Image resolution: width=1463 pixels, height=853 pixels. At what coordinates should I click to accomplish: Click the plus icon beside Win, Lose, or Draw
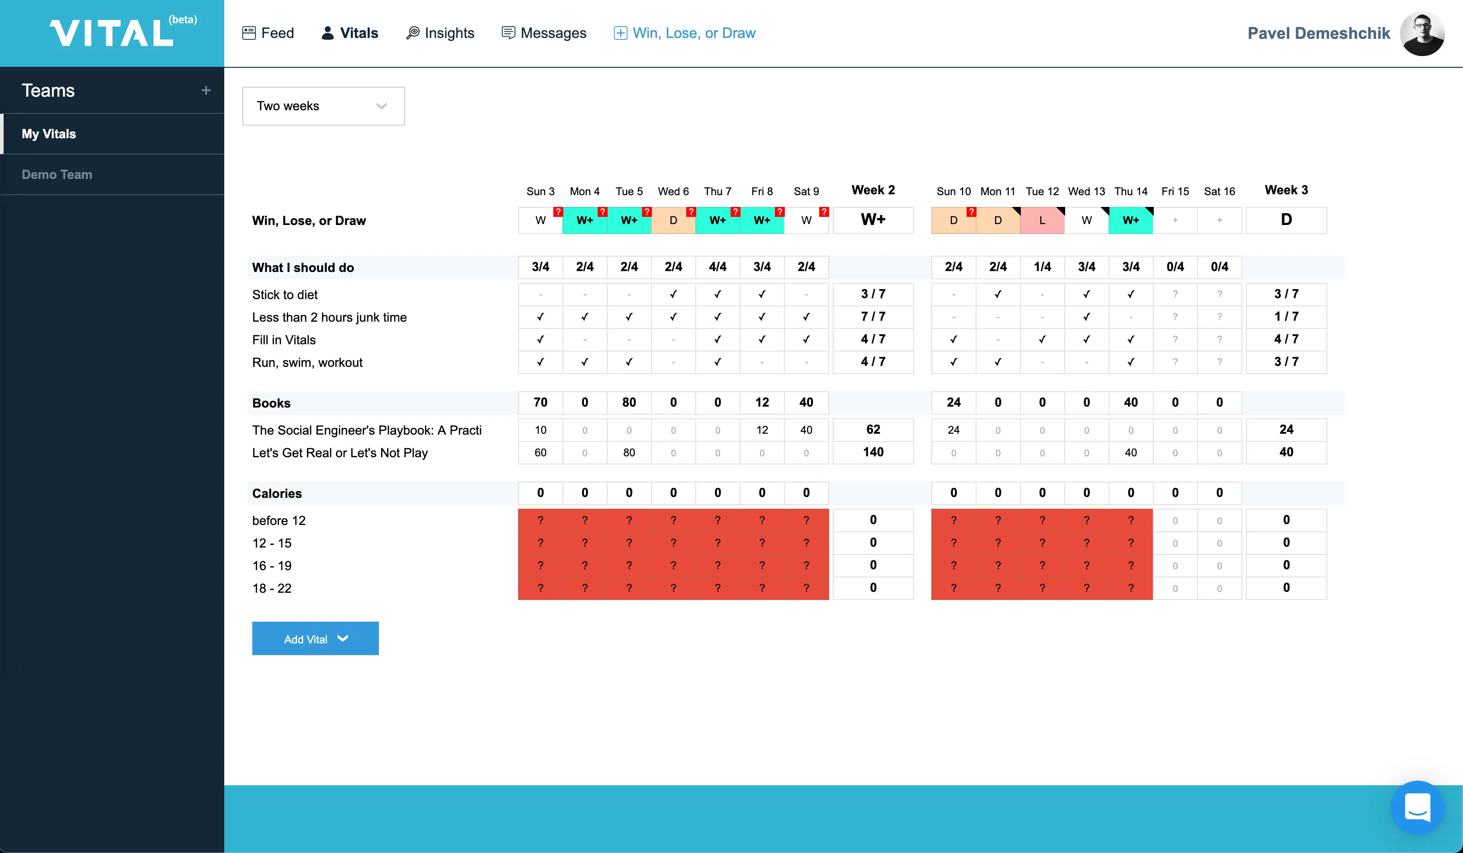(x=620, y=33)
